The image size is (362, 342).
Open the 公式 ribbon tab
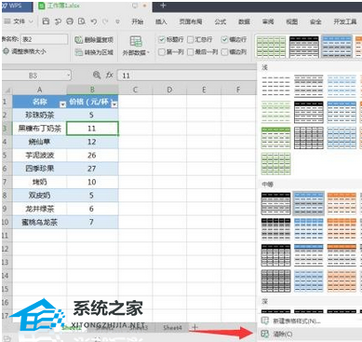pyautogui.click(x=221, y=21)
